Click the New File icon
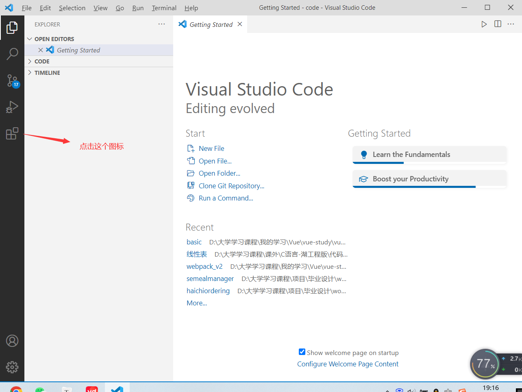Screen dimensions: 522x392 (191, 148)
